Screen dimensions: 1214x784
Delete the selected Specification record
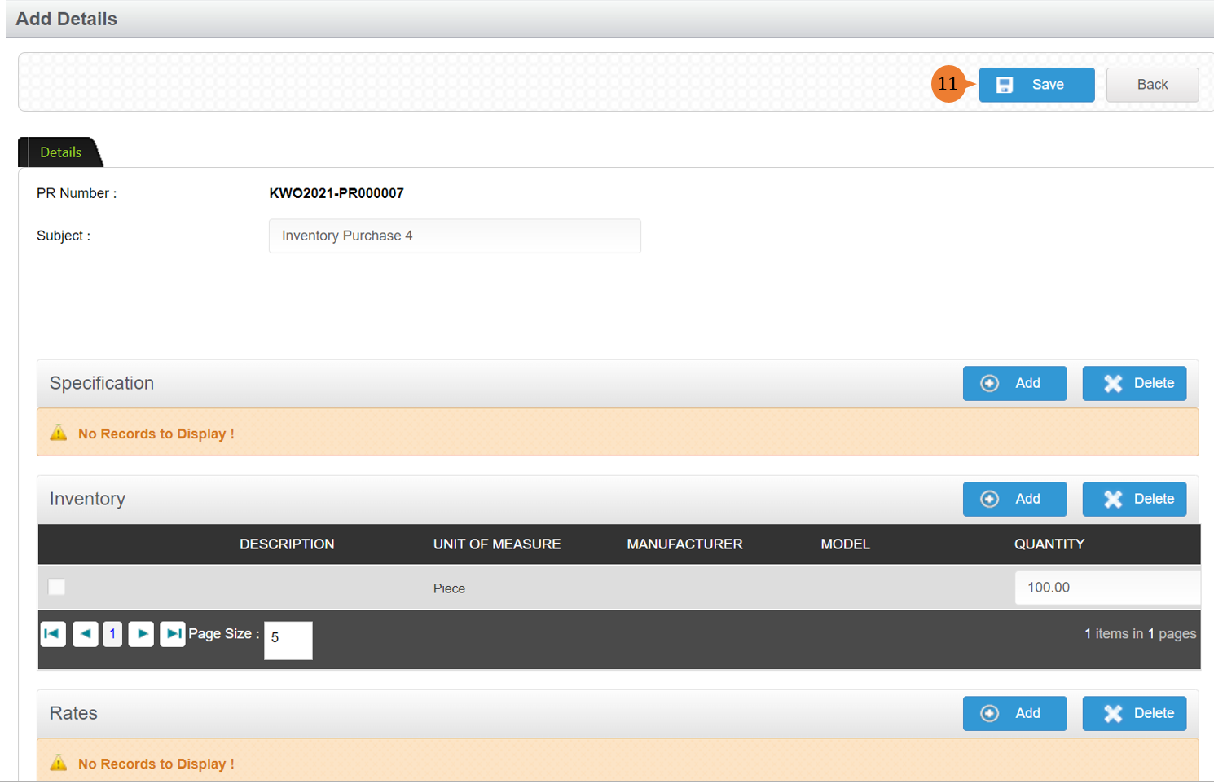(x=1134, y=383)
